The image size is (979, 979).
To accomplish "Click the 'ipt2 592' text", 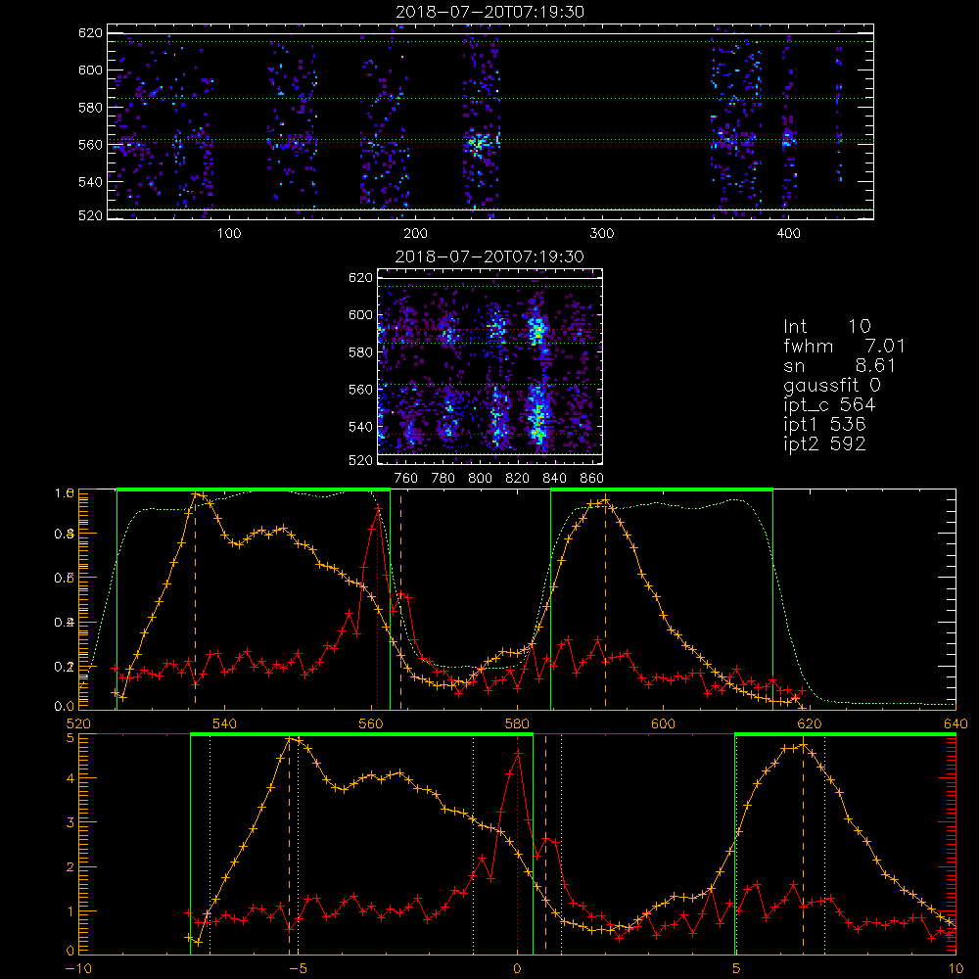I will [824, 443].
